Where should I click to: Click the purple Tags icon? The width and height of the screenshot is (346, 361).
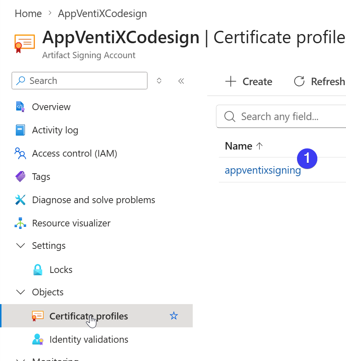(20, 177)
